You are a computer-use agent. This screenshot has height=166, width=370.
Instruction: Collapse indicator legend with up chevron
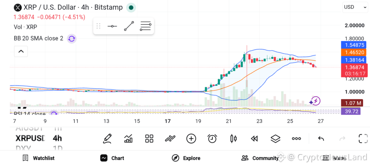tap(21, 51)
